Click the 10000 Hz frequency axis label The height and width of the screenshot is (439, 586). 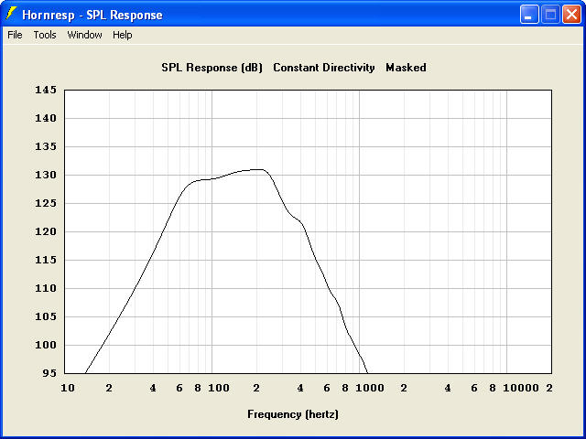click(x=521, y=388)
